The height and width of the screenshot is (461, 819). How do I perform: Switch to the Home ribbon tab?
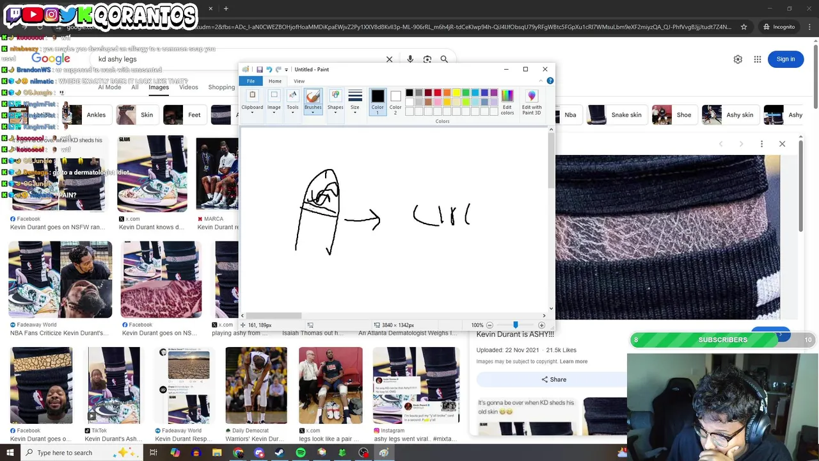[x=274, y=81]
